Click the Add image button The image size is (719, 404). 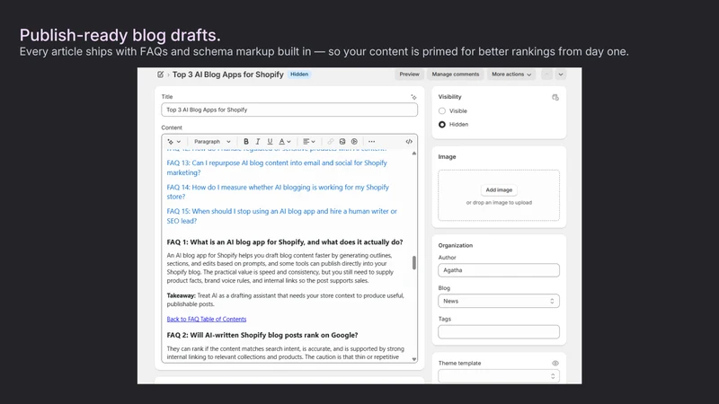click(499, 189)
